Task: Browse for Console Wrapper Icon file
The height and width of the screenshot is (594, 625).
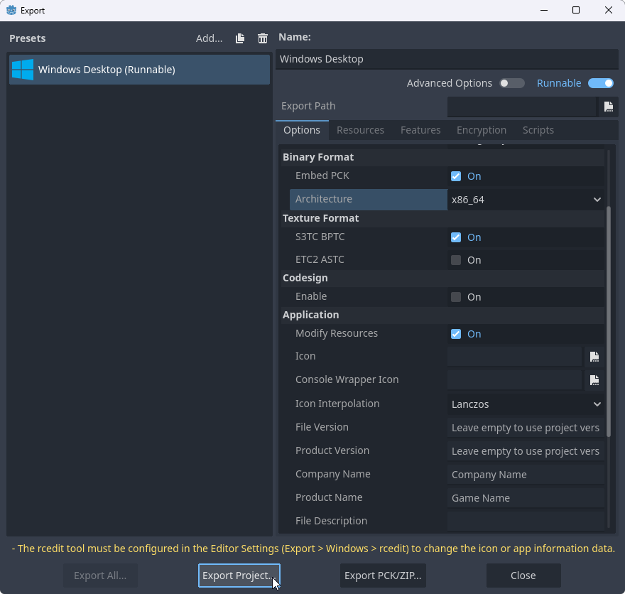Action: point(594,380)
